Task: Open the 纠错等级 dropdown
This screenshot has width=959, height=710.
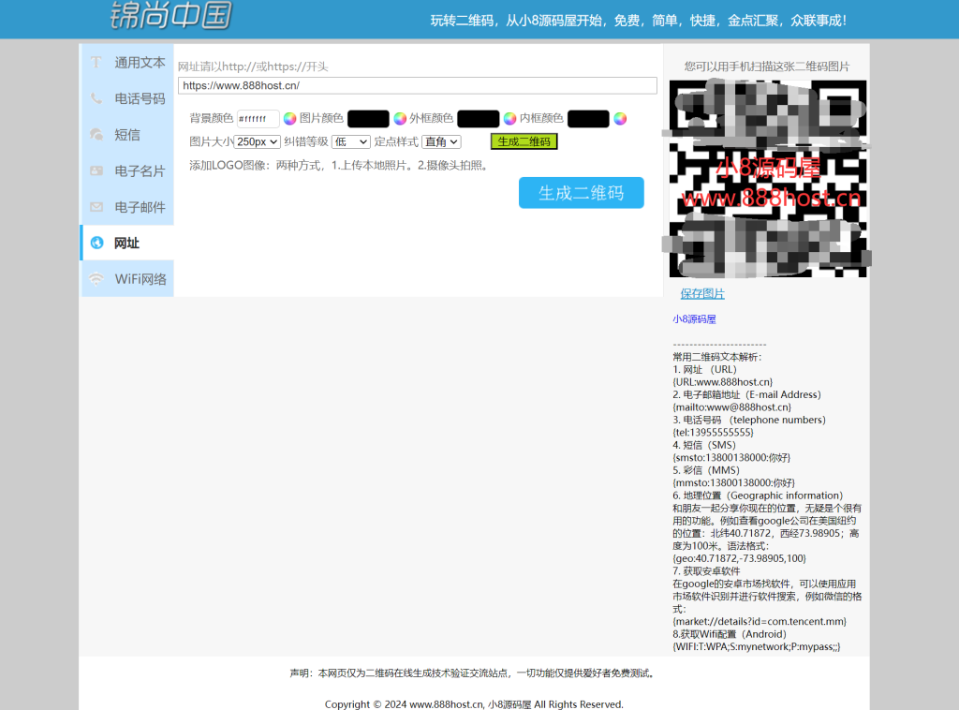Action: 350,141
